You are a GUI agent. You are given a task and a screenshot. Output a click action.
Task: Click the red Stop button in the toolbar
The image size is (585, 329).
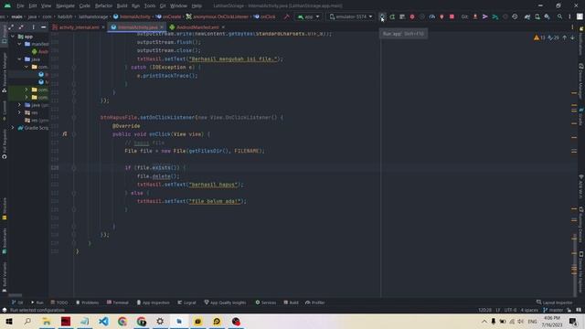click(x=452, y=16)
